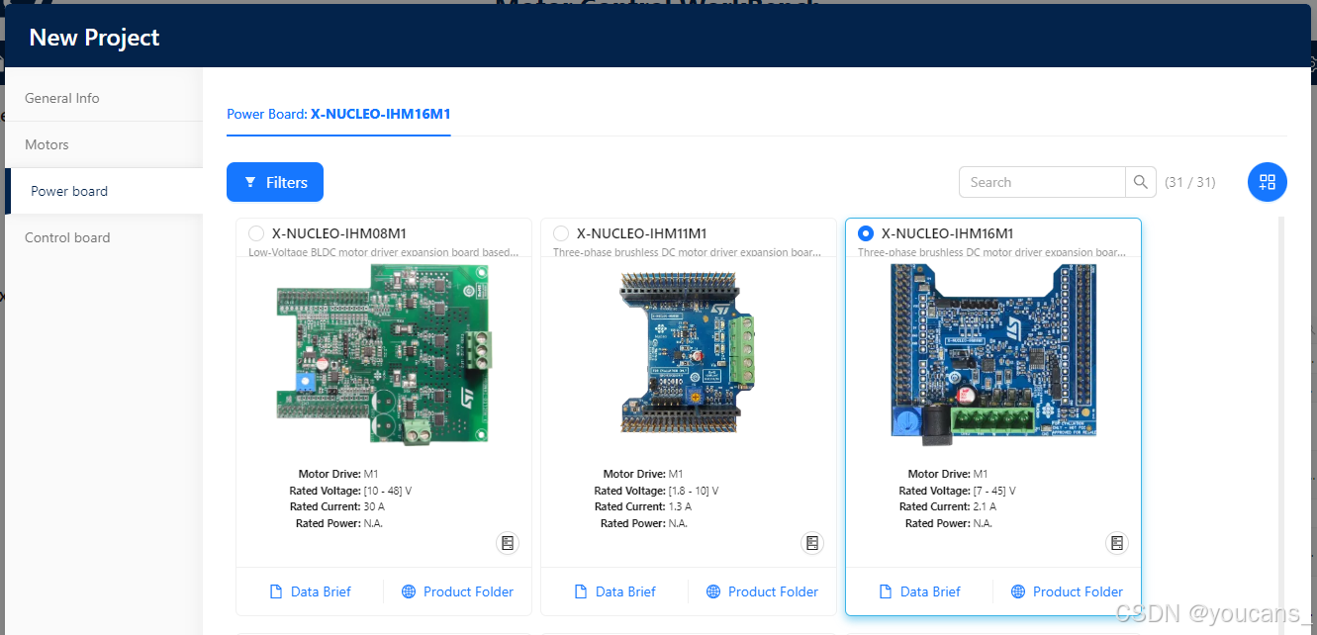Select the X-NUCLEO-IHM11M1 radio button
1317x635 pixels.
tap(561, 233)
